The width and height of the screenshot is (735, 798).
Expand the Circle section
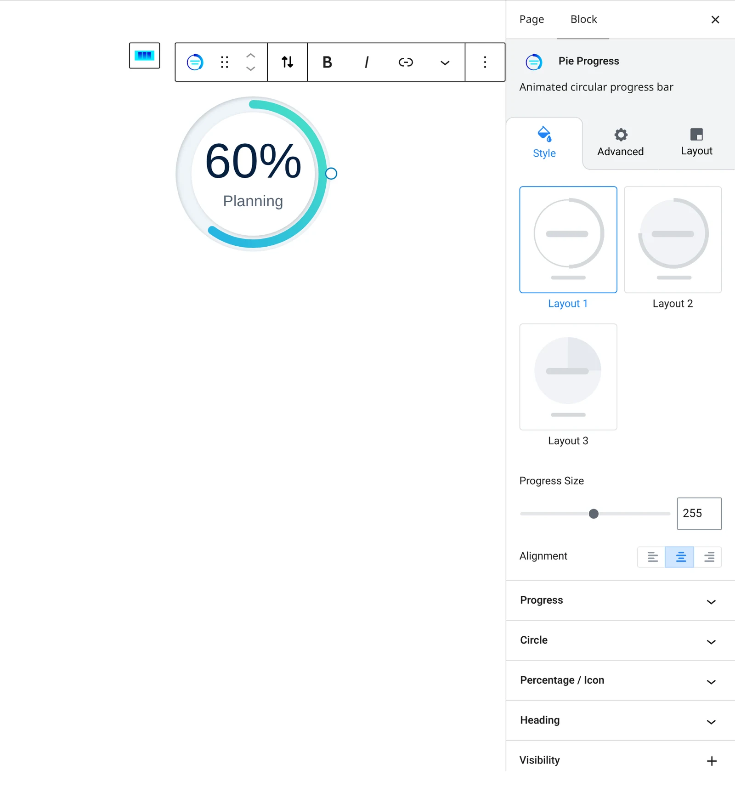click(x=620, y=640)
